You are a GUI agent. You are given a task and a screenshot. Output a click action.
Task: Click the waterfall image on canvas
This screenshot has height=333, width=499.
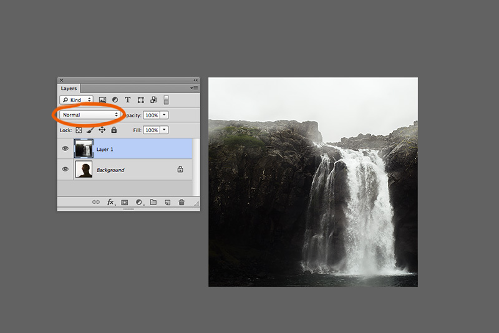(313, 182)
